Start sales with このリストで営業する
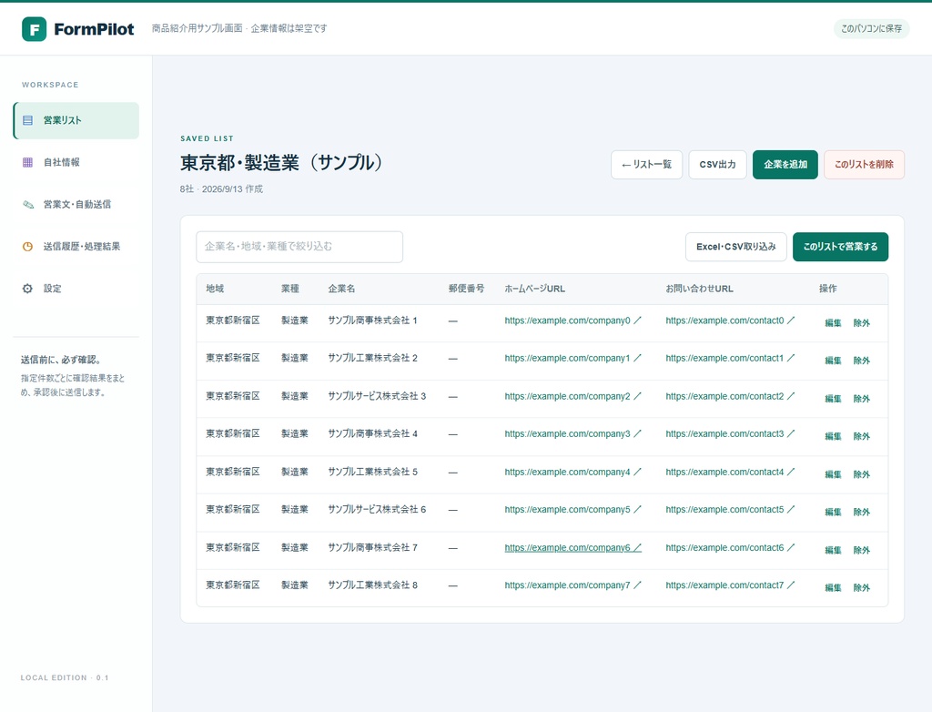932x712 pixels. pos(840,247)
